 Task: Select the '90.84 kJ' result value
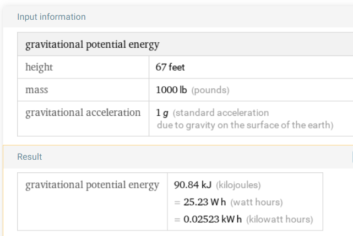coord(193,185)
